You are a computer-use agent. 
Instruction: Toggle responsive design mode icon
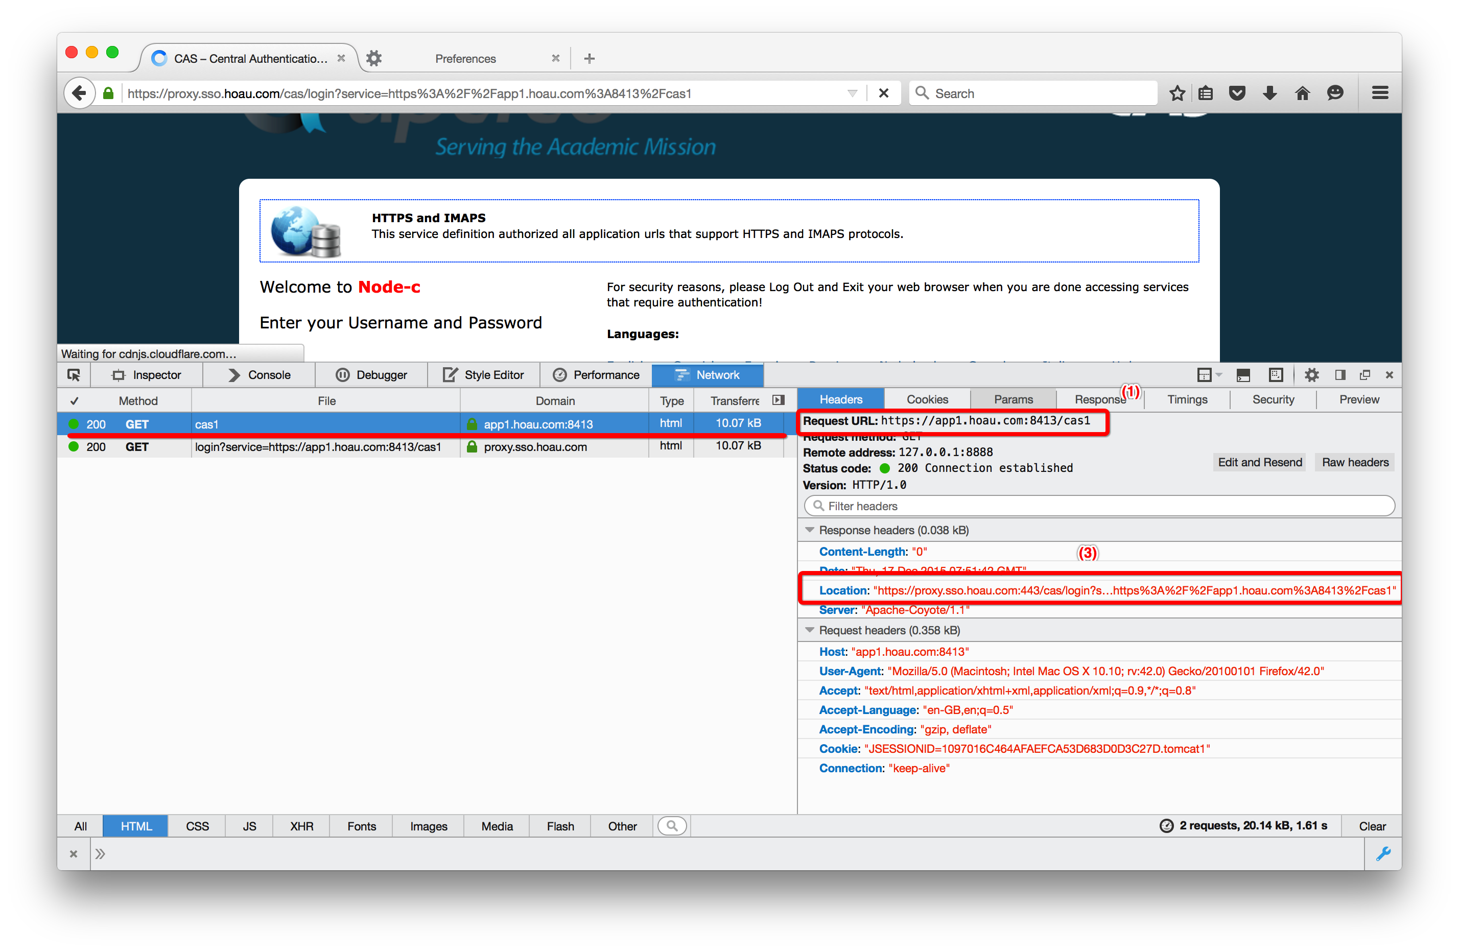coord(1275,374)
